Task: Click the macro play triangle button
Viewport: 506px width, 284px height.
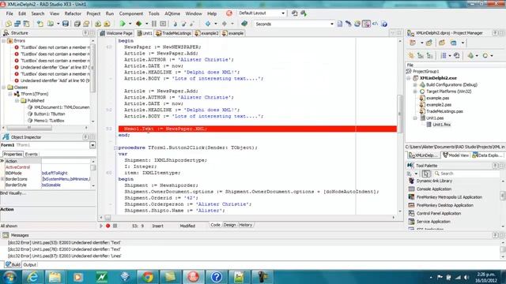Action: point(101,226)
